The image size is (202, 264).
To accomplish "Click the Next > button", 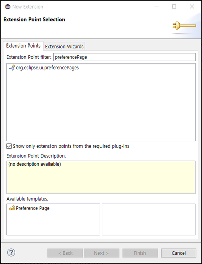I will click(x=102, y=253).
